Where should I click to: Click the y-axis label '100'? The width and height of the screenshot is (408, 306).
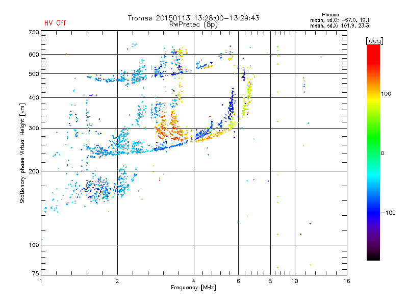point(34,245)
